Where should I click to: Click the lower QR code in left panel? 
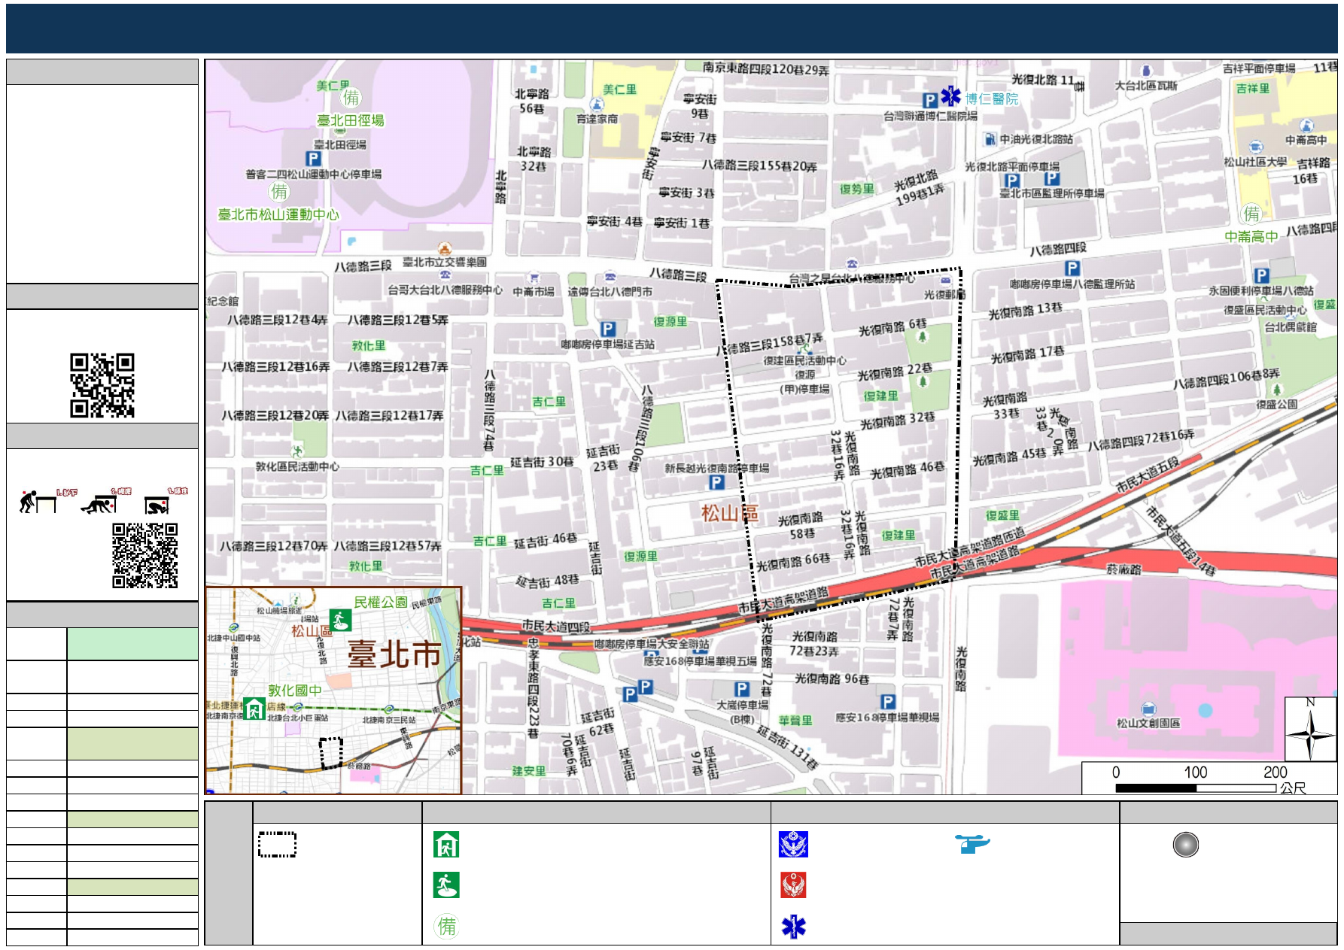[x=145, y=555]
